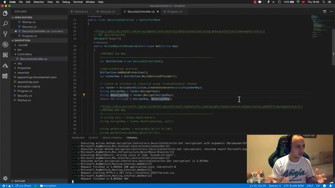Click the editor vertical scrollbar
335x188 pixels.
click(333, 47)
